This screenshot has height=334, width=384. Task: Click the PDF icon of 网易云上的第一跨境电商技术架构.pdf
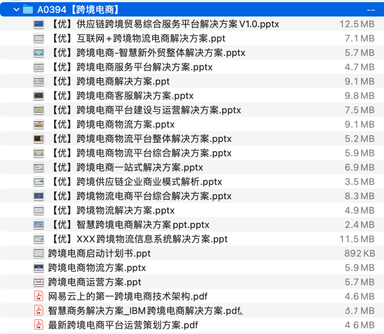coord(39,296)
